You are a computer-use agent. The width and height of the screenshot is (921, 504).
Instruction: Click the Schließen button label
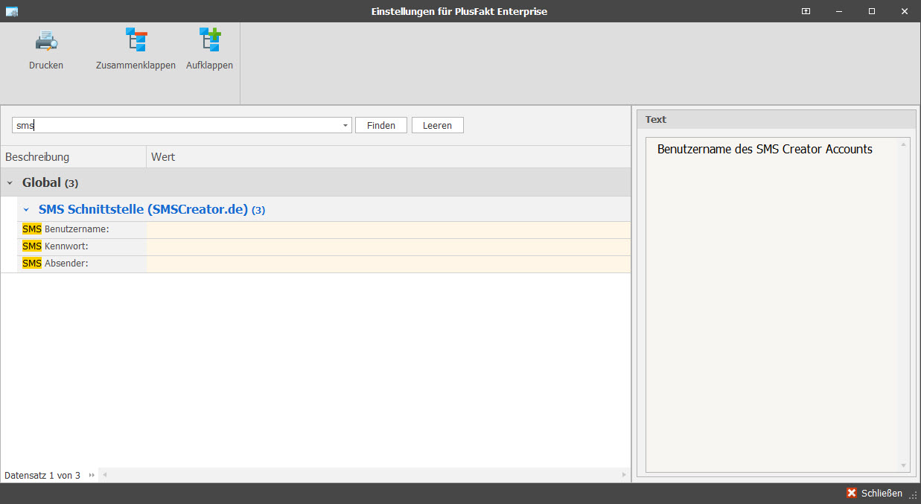[x=882, y=494]
